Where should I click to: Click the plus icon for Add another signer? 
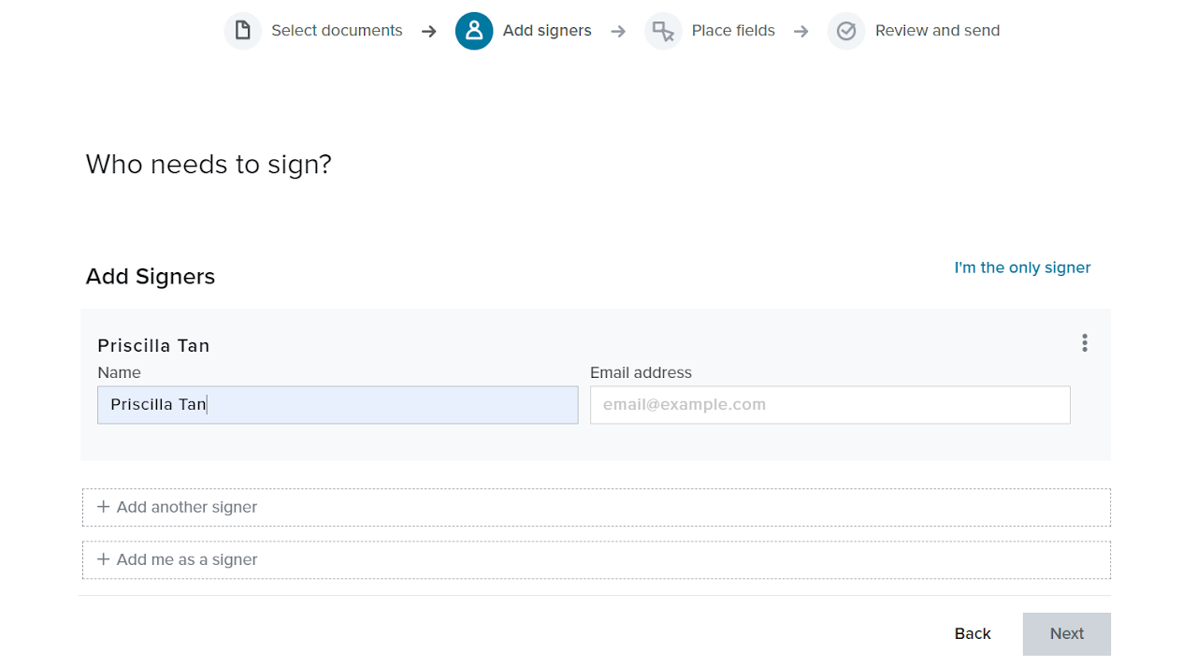coord(104,507)
